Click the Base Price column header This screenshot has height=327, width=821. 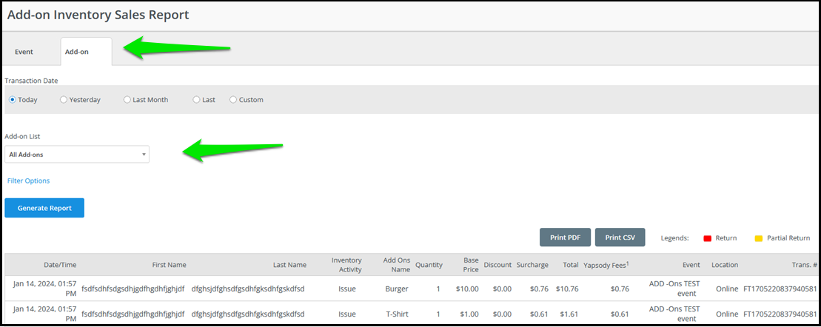[471, 265]
